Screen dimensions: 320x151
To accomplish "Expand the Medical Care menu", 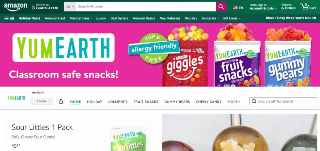I will [x=81, y=18].
